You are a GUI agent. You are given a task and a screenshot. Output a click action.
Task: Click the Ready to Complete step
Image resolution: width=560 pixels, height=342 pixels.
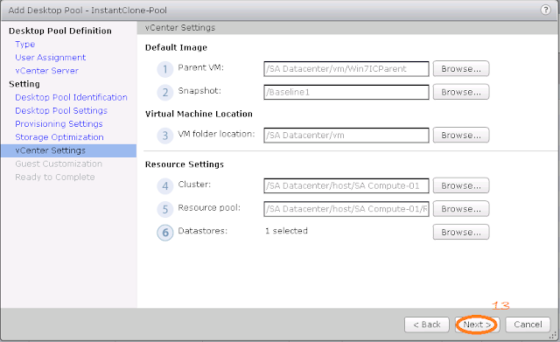55,177
